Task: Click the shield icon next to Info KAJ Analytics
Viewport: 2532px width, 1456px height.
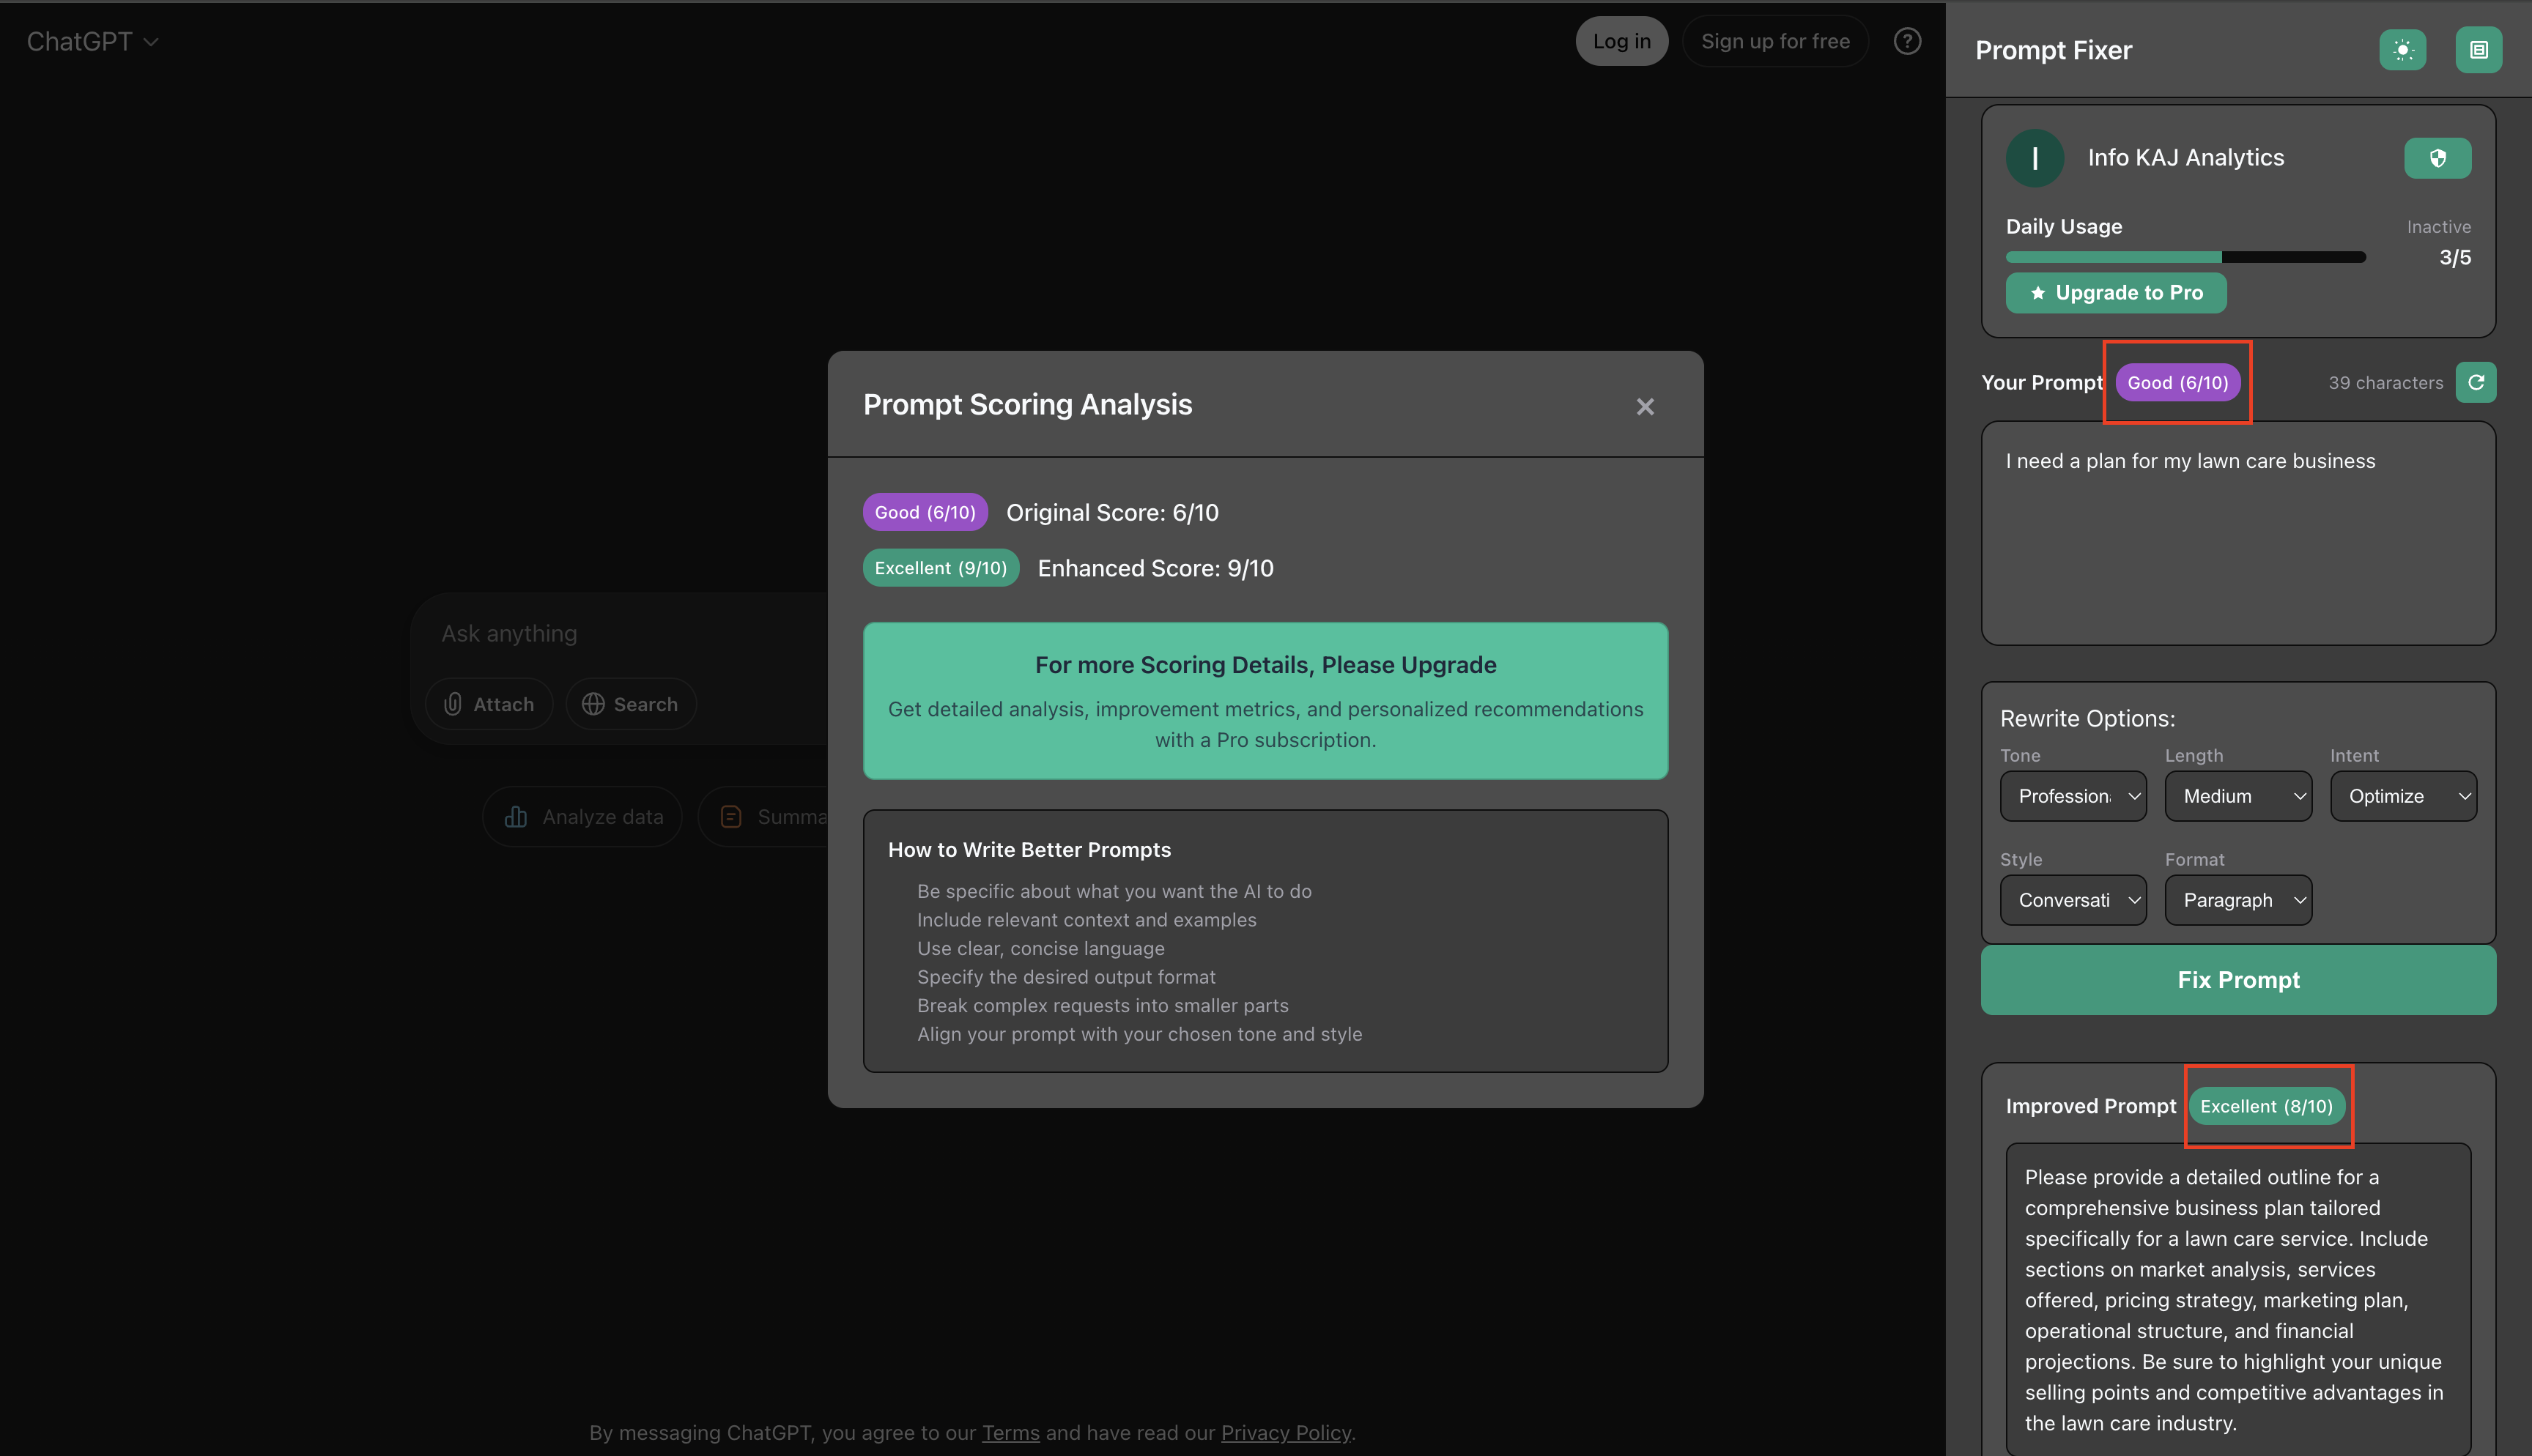Action: click(x=2437, y=158)
